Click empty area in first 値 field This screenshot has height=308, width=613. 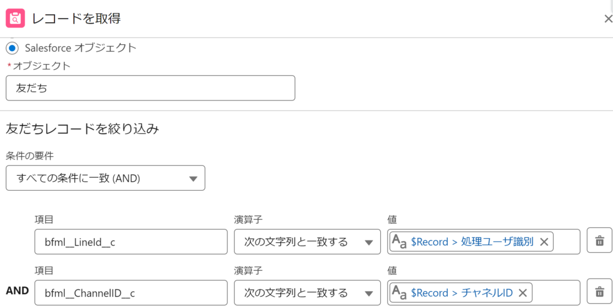pos(566,242)
